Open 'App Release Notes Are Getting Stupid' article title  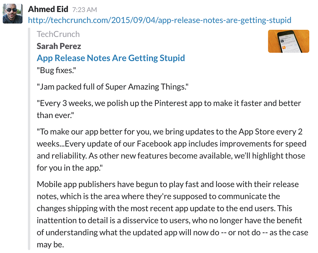coord(111,58)
